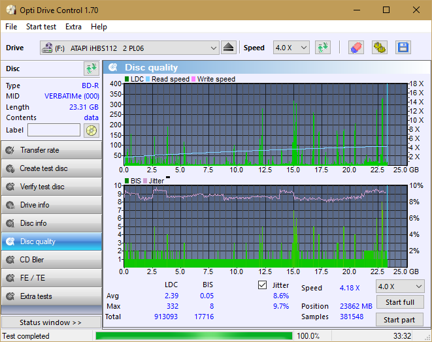
Task: Click the Extra tests sidebar icon
Action: click(x=10, y=296)
